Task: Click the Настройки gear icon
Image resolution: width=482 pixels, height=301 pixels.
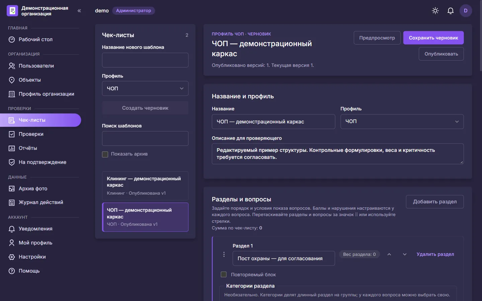Action: click(x=12, y=257)
